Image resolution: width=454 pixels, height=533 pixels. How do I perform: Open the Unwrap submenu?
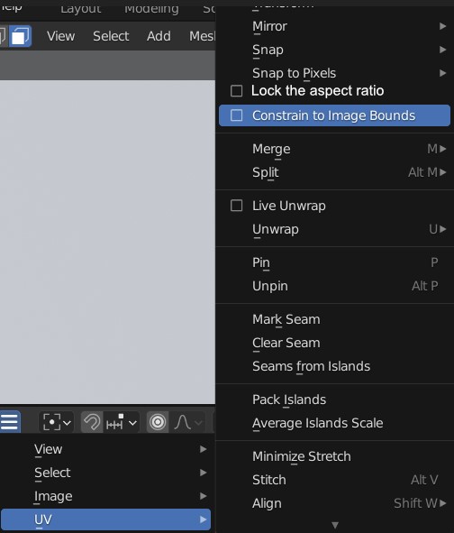pyautogui.click(x=334, y=229)
